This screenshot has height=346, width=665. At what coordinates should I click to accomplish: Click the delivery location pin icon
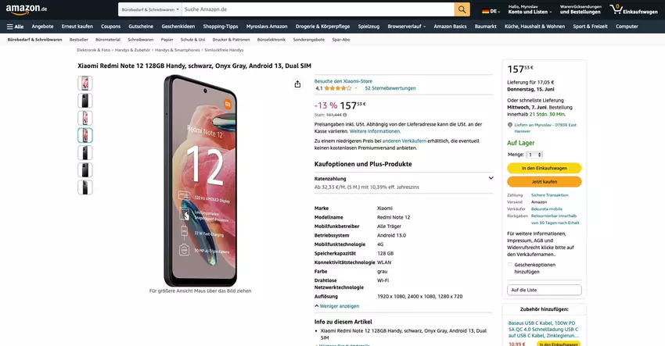(x=510, y=124)
